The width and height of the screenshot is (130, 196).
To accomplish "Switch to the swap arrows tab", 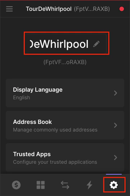I will point(65,185).
